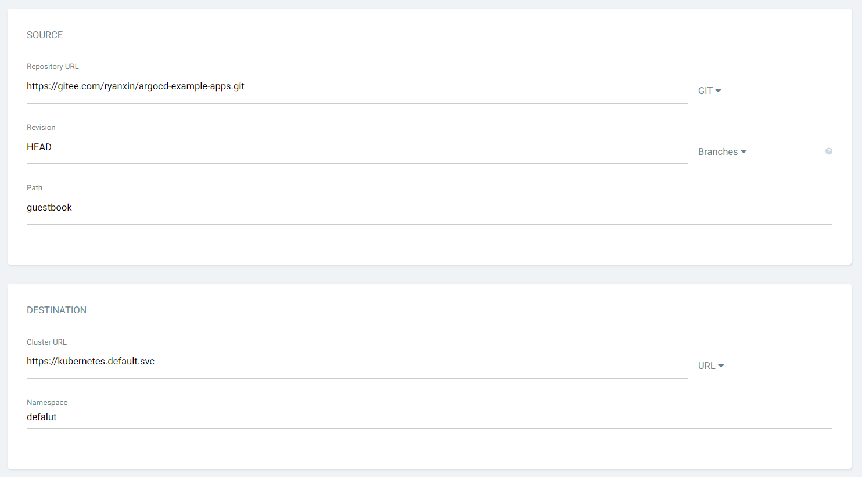Screen dimensions: 862x477
Task: Click the Cluster URL label
Action: pyautogui.click(x=46, y=342)
